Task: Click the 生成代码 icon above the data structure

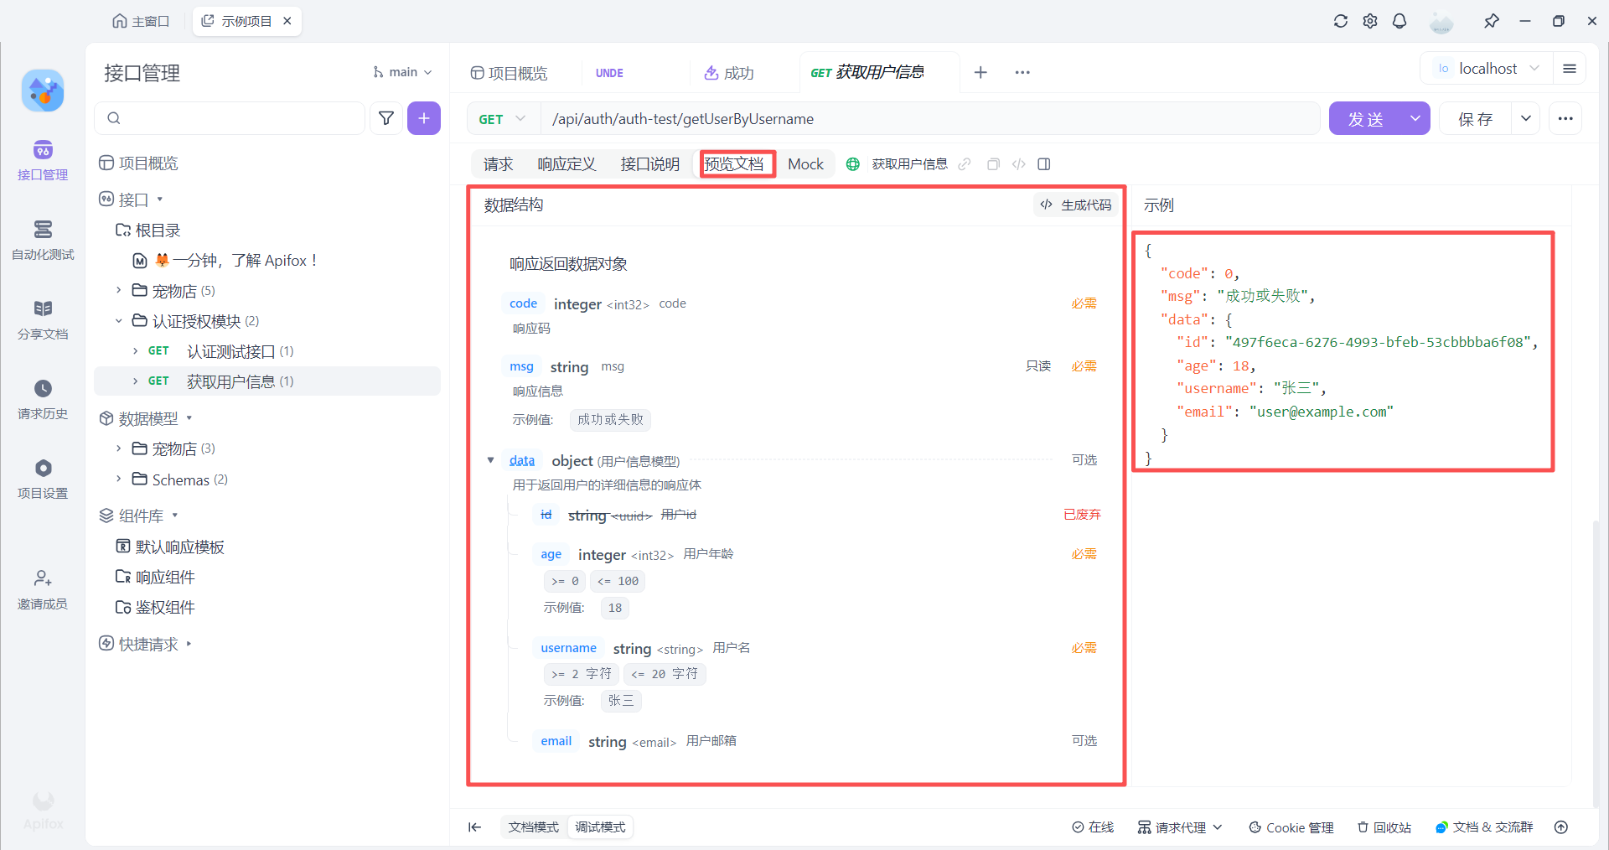Action: click(1075, 205)
